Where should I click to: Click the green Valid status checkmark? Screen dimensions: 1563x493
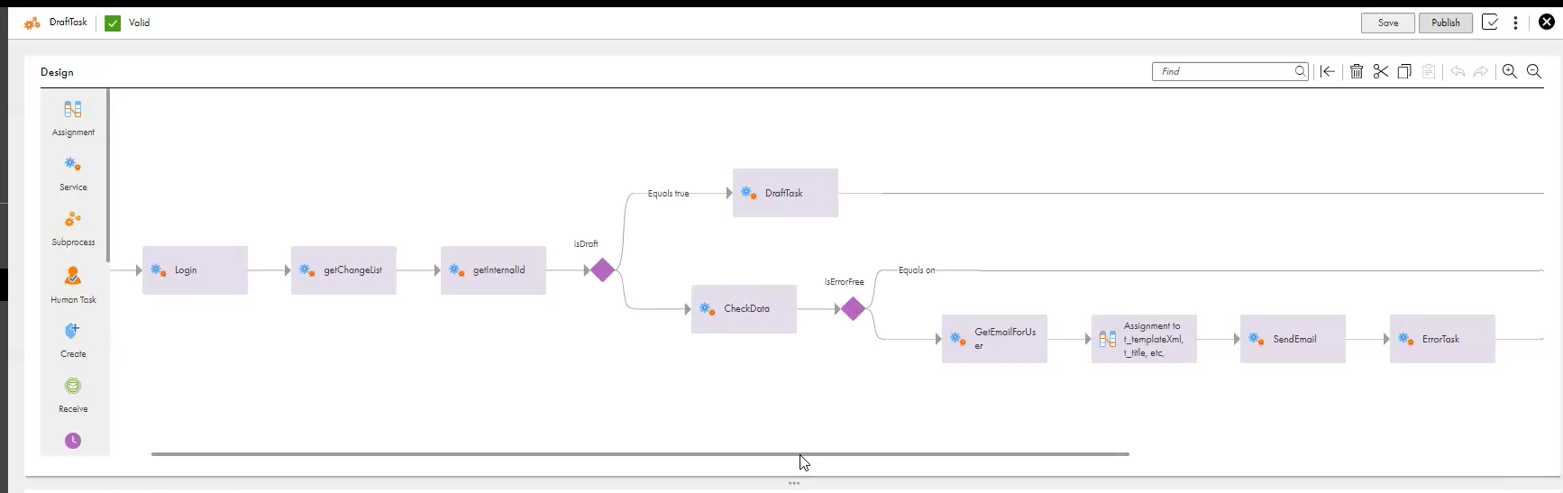click(113, 23)
